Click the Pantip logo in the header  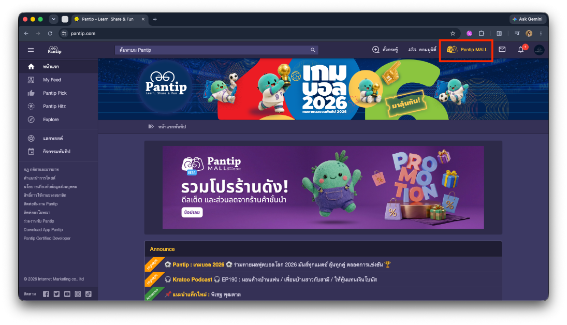[54, 50]
